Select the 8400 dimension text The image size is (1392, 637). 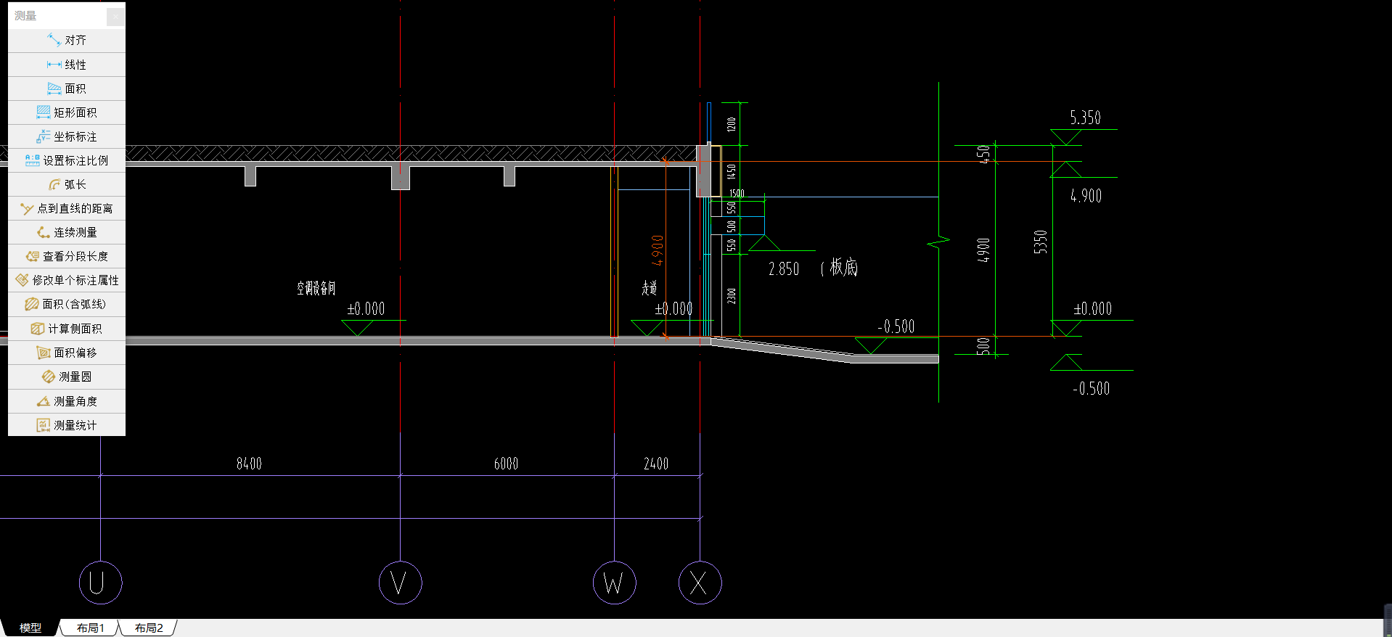(249, 464)
